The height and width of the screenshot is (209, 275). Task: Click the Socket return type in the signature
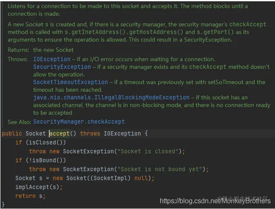coord(36,134)
